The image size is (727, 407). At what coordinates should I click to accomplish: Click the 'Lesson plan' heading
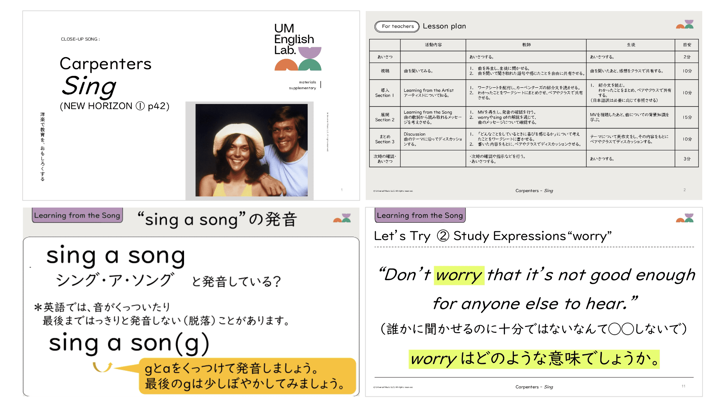click(x=444, y=26)
